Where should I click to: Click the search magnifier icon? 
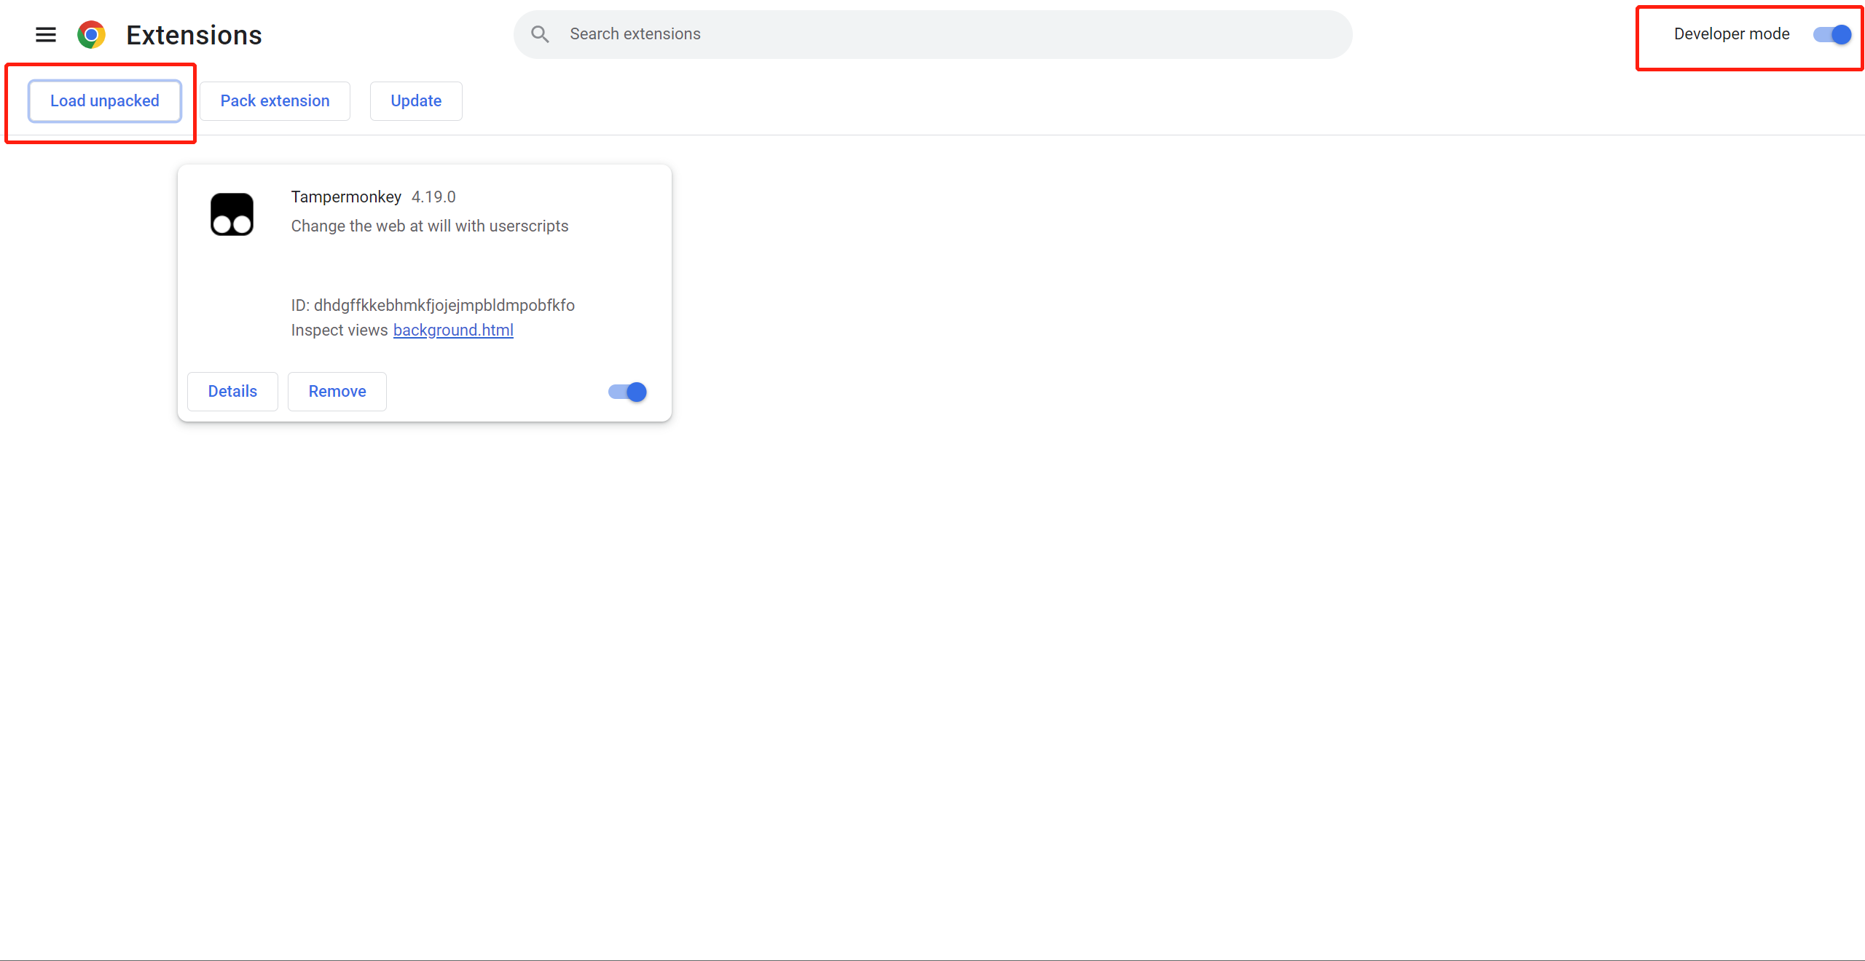[540, 34]
